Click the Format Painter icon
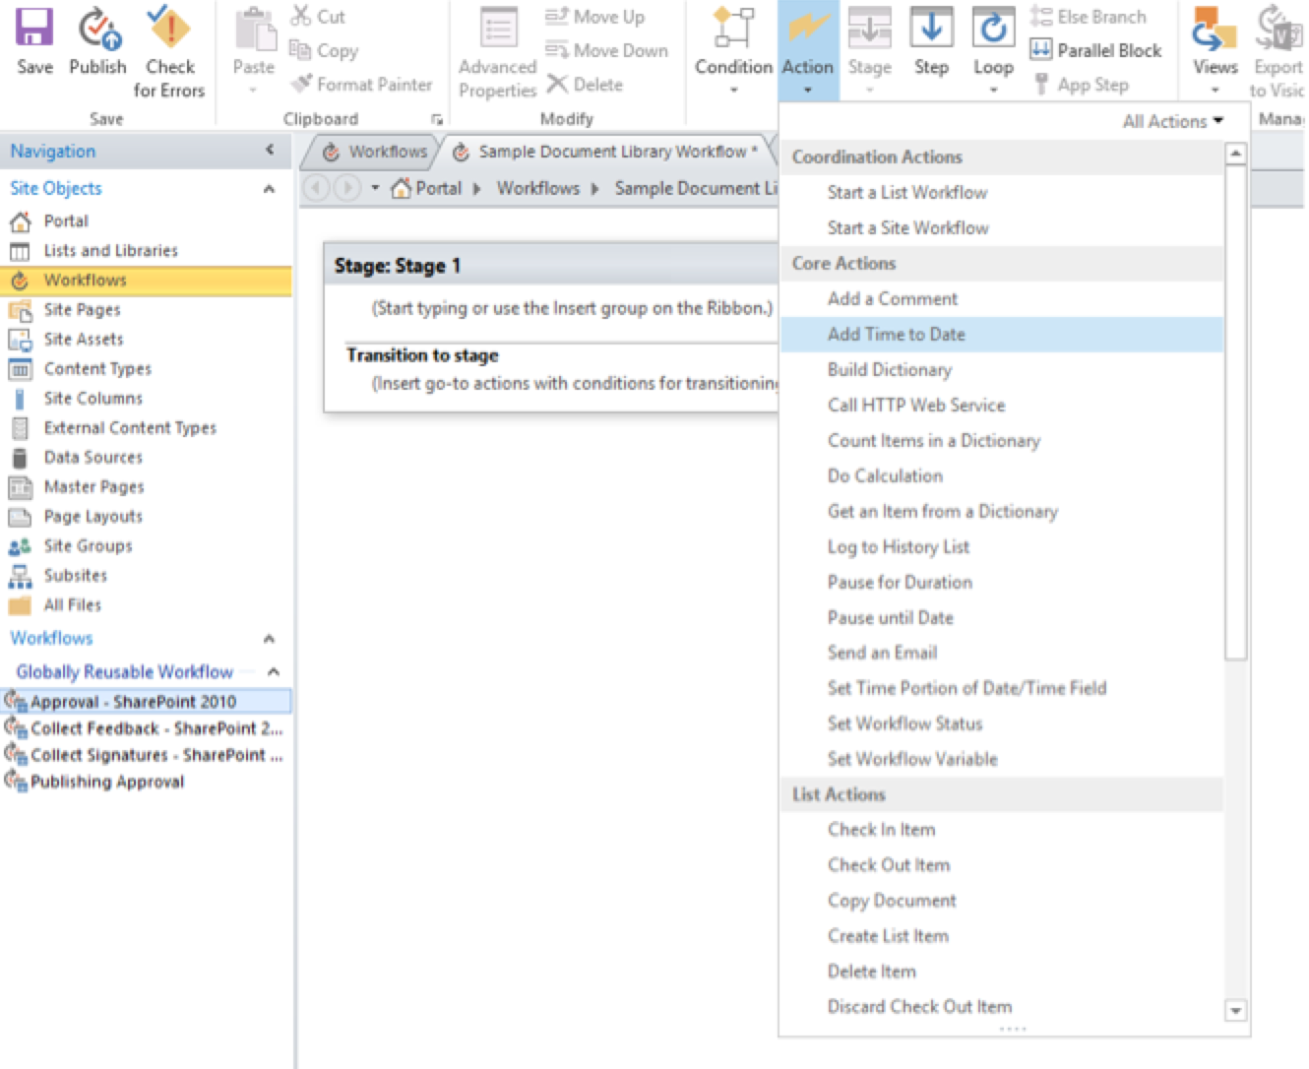This screenshot has height=1069, width=1309. point(300,85)
